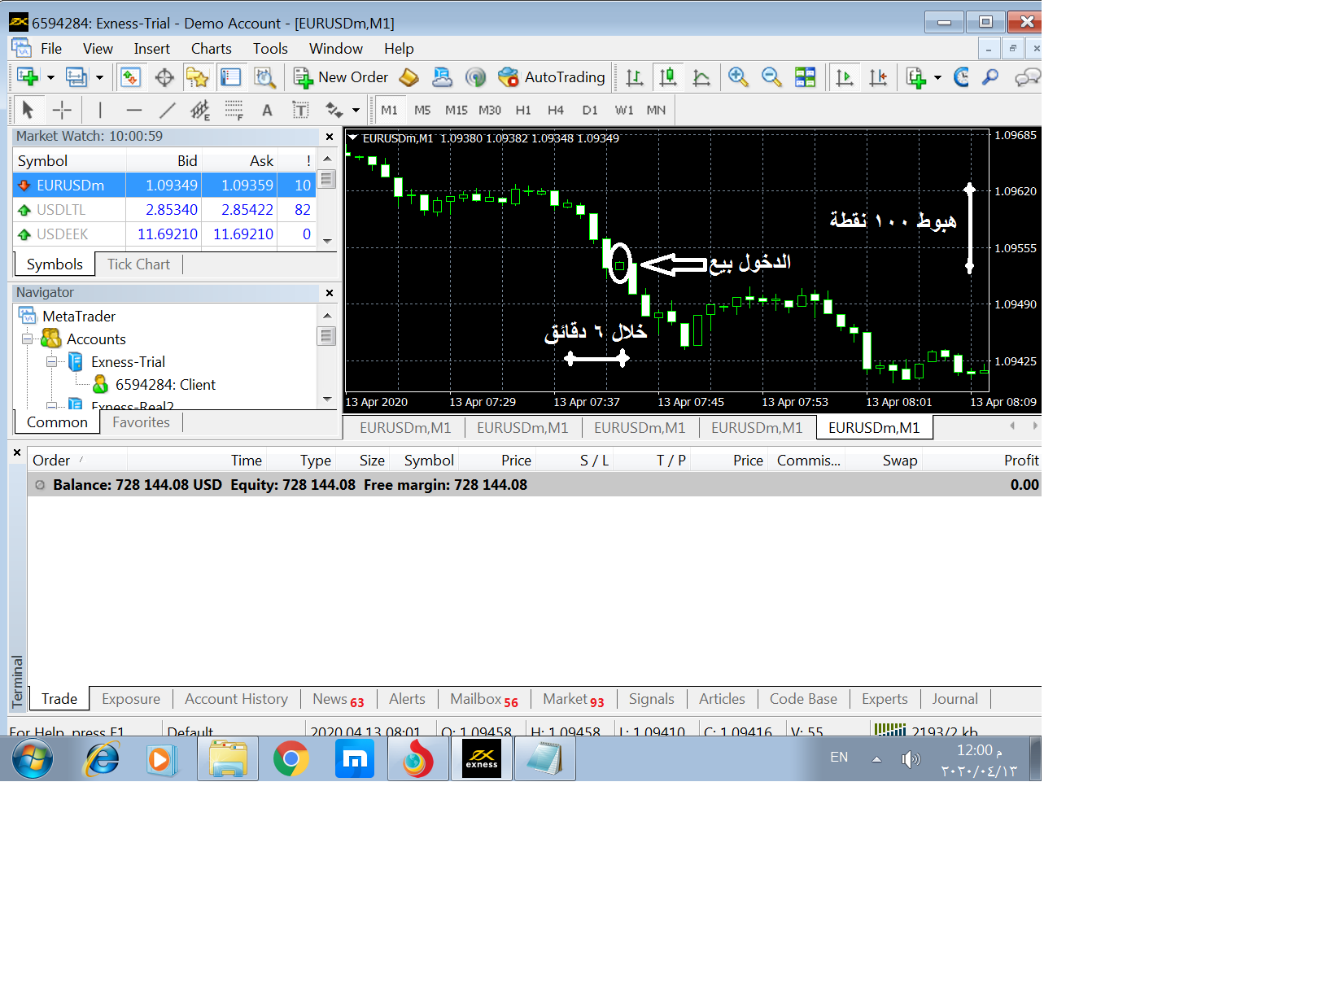Open arrows objects dropdown
Viewport: 1328px width, 996px height.
tap(356, 110)
